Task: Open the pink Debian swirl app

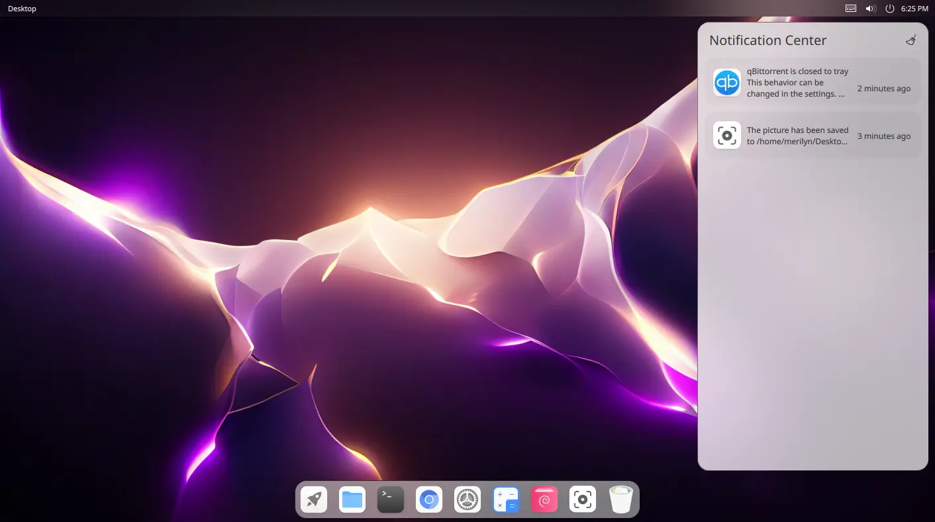Action: point(544,500)
